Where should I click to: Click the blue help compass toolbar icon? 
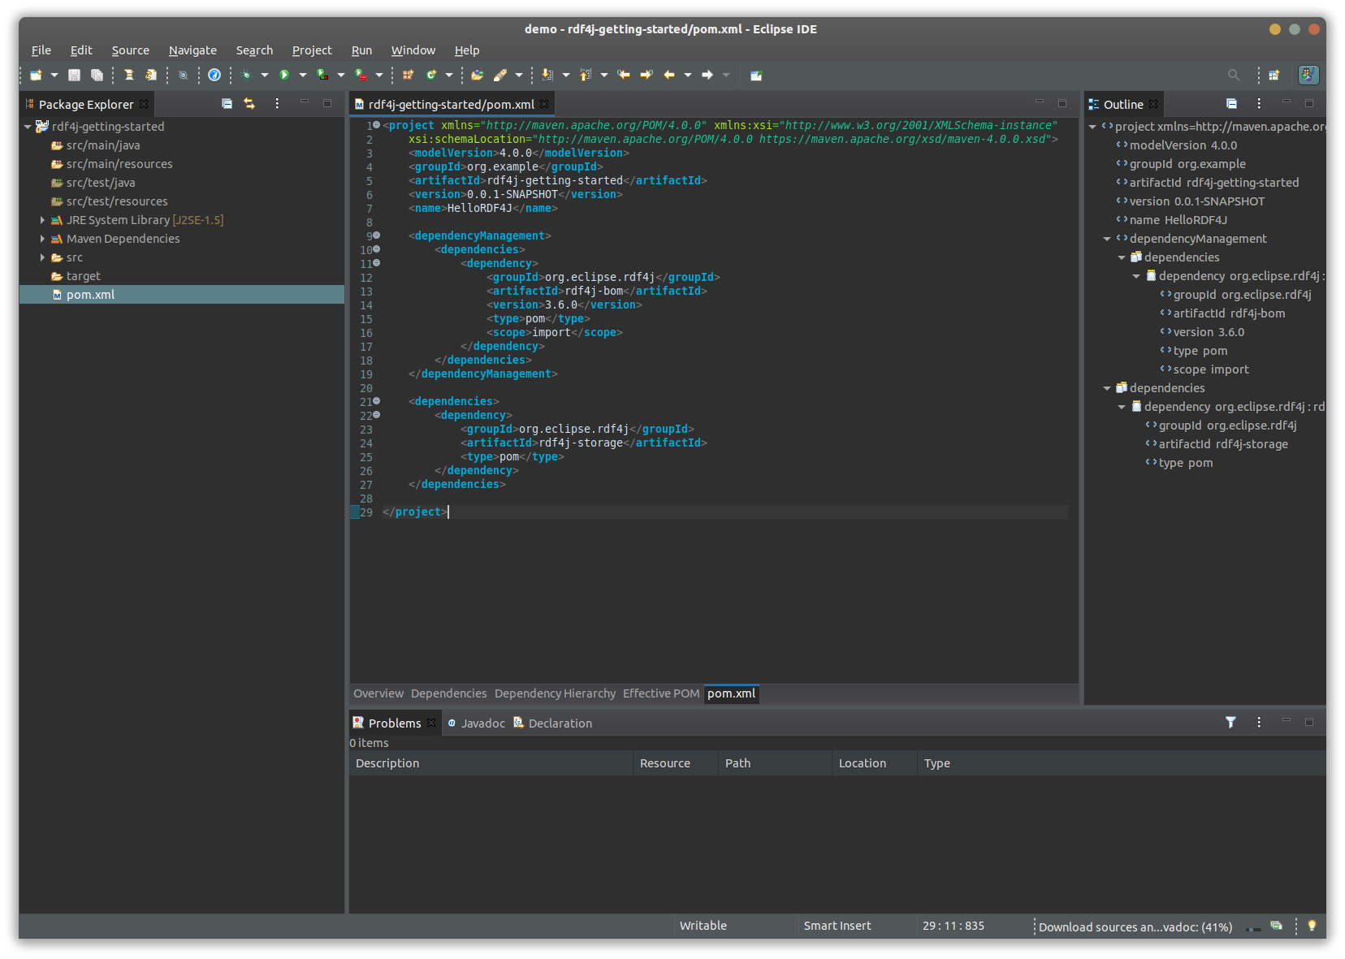tap(214, 75)
